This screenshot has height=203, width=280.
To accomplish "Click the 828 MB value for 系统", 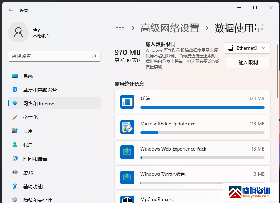I will pyautogui.click(x=256, y=98).
